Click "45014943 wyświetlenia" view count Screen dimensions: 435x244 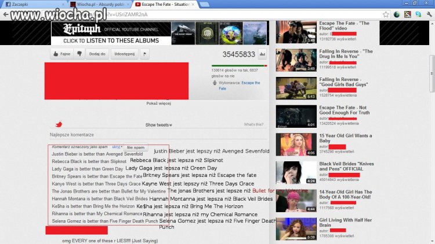[339, 180]
